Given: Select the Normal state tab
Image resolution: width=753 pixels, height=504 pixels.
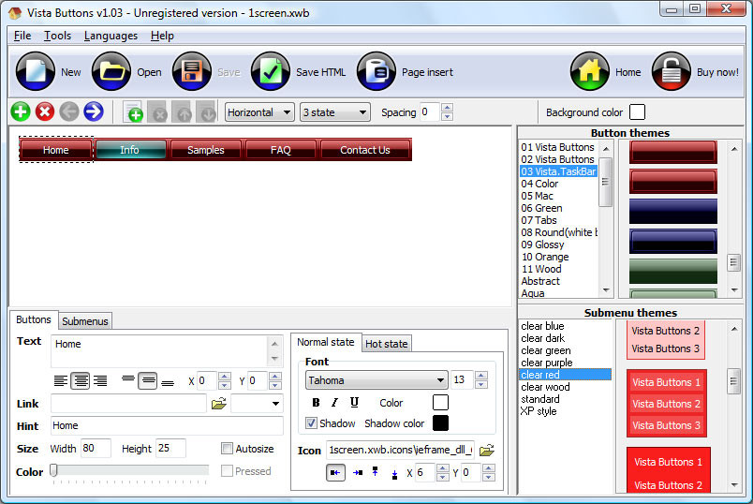Looking at the screenshot, I should [326, 342].
